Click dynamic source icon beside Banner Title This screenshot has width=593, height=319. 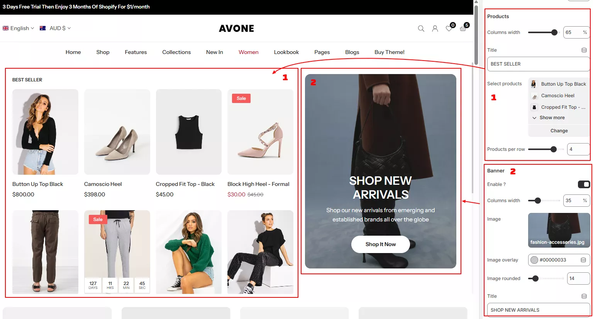point(584,296)
